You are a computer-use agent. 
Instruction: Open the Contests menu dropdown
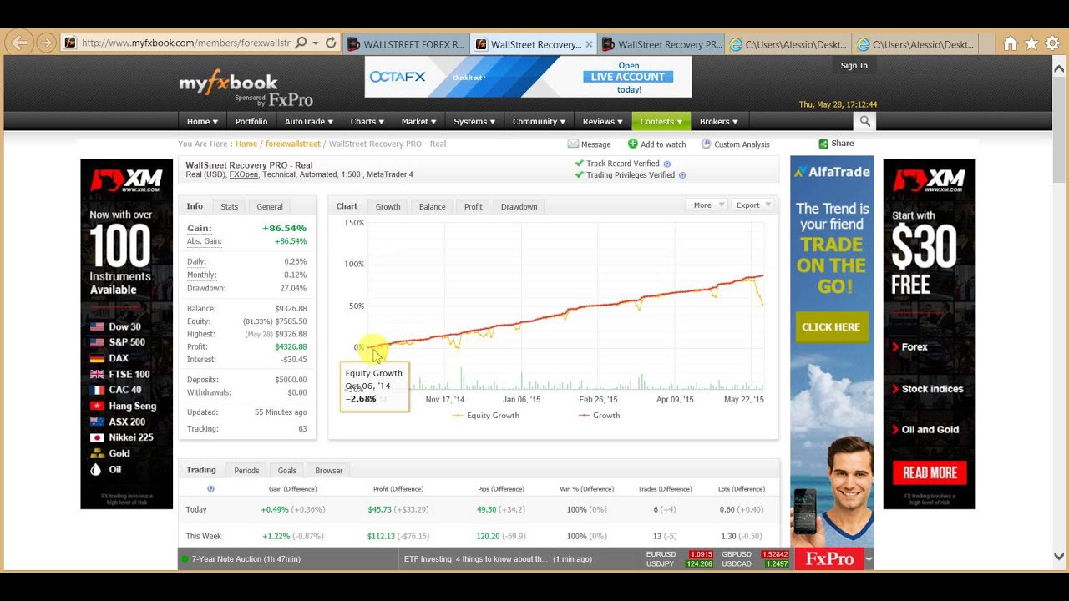pos(661,121)
